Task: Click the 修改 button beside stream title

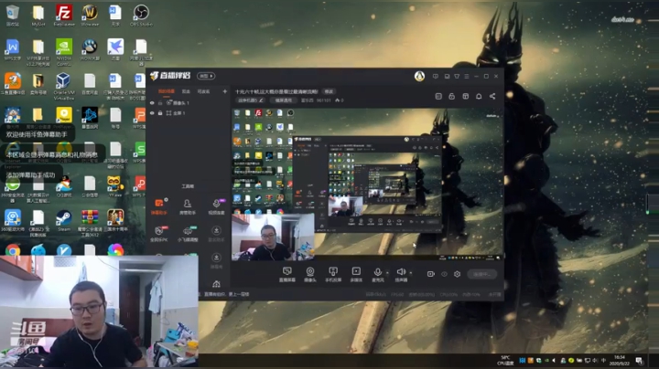Action: 329,91
